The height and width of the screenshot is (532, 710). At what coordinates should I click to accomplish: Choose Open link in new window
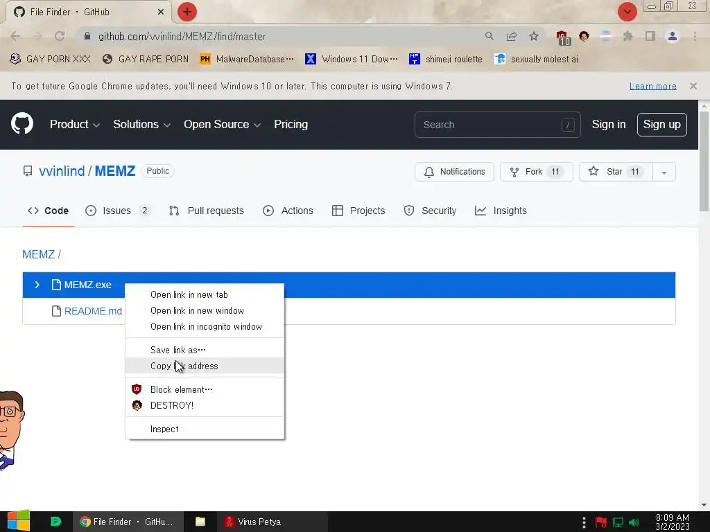(x=205, y=311)
